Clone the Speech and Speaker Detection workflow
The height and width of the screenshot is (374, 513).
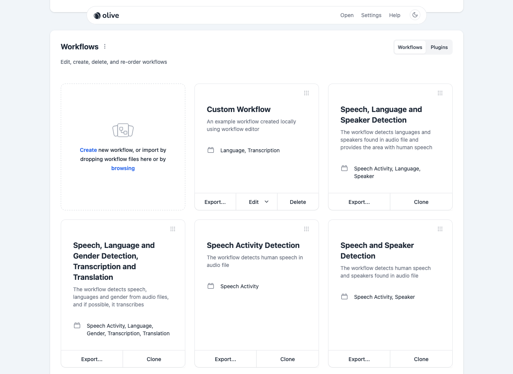(x=421, y=359)
